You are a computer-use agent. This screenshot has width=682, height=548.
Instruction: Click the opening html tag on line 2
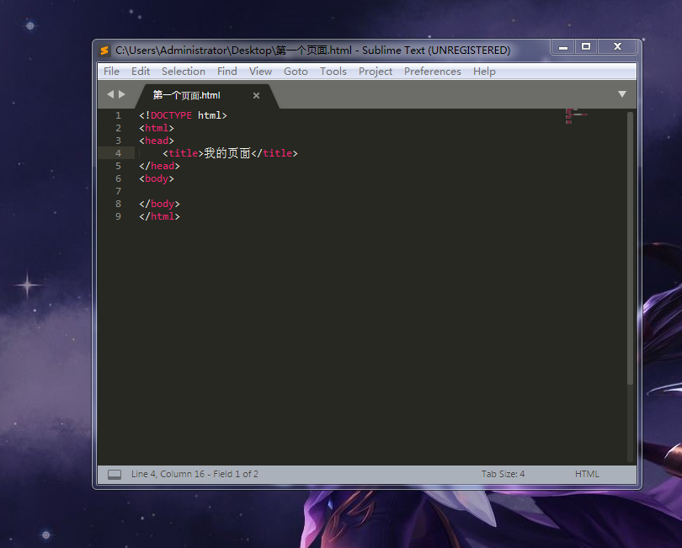(x=157, y=128)
